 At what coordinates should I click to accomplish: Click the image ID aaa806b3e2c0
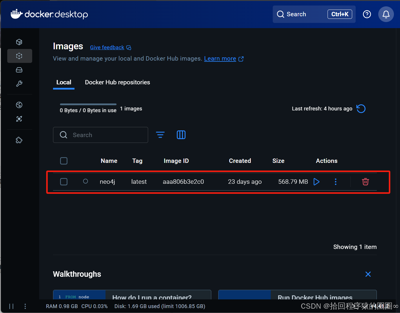[x=183, y=182]
